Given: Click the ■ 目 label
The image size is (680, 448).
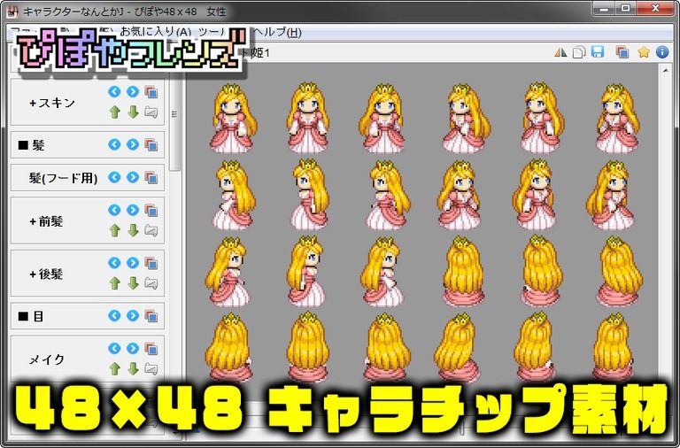Looking at the screenshot, I should coord(30,316).
